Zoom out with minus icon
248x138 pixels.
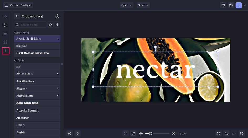pos(141,134)
